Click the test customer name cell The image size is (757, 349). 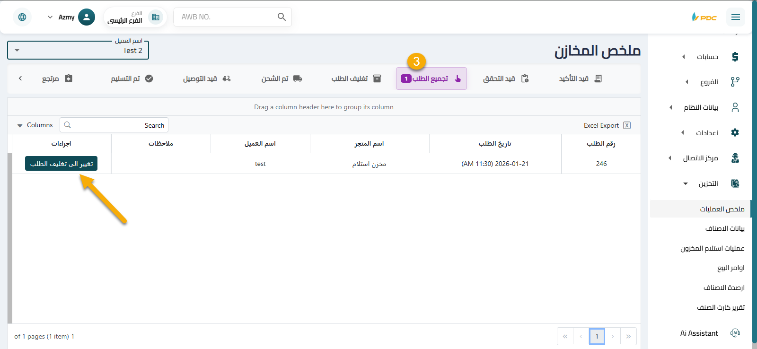pyautogui.click(x=260, y=164)
